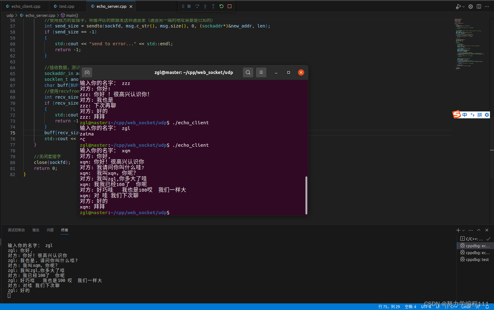The image size is (494, 310).
Task: Stop debugging with the red square
Action: pos(229,6)
